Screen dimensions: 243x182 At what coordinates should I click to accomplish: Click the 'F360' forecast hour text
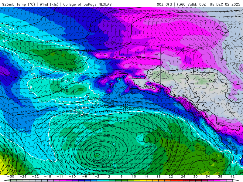(181, 5)
